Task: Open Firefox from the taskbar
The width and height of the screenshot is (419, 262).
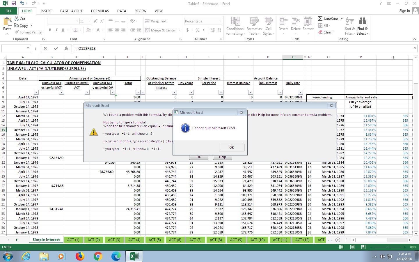Action: (80, 256)
